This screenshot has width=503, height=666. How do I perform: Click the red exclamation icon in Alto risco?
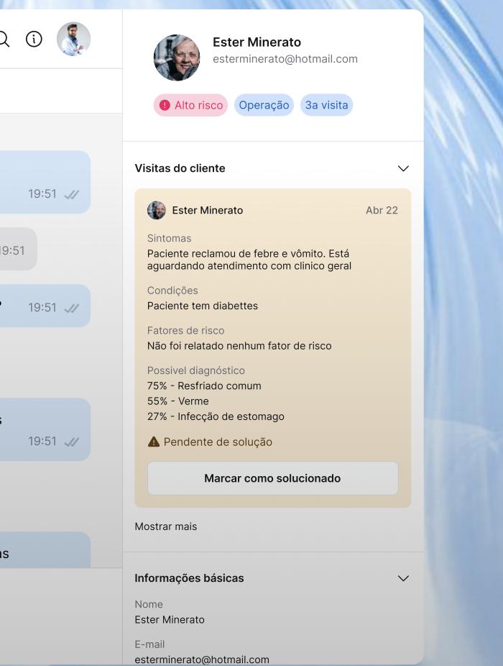click(x=165, y=105)
